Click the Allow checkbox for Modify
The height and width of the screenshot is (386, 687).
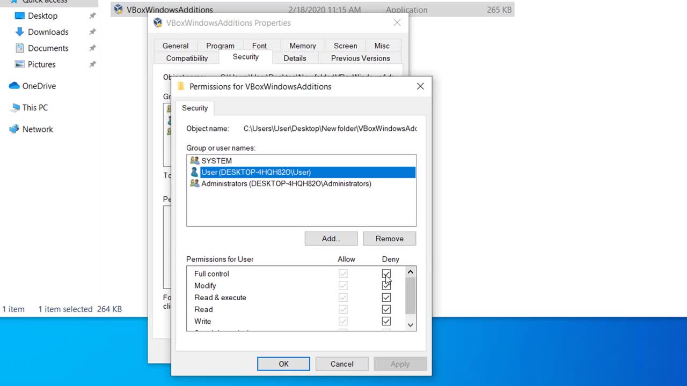point(343,286)
